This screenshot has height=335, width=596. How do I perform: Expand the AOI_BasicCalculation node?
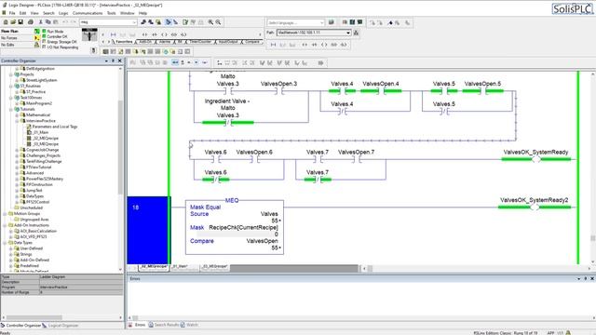tap(11, 231)
